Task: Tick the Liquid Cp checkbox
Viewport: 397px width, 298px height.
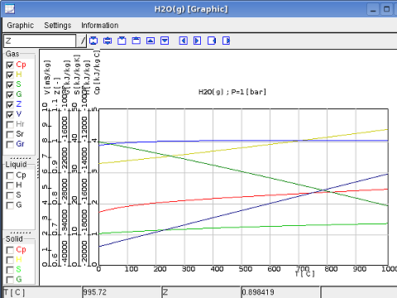Action: tap(10, 175)
